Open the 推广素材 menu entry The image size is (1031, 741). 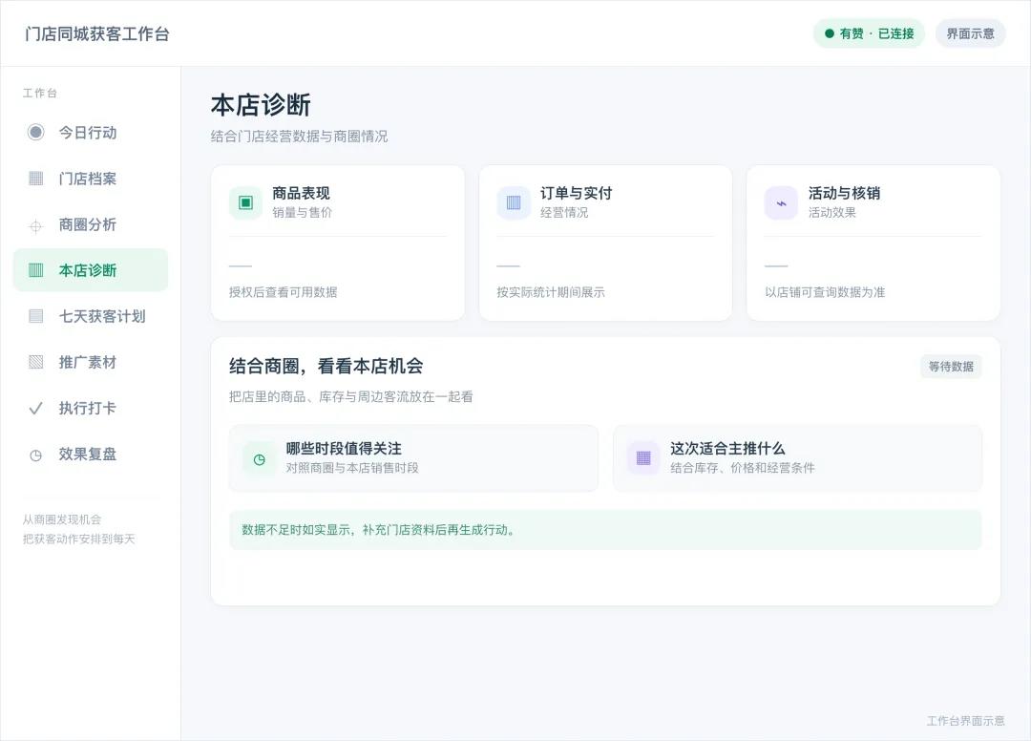pos(91,362)
